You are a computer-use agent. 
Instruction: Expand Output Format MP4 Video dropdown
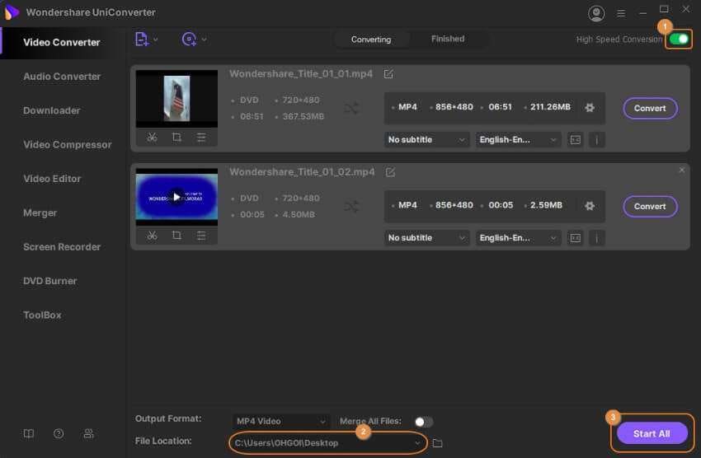[280, 422]
